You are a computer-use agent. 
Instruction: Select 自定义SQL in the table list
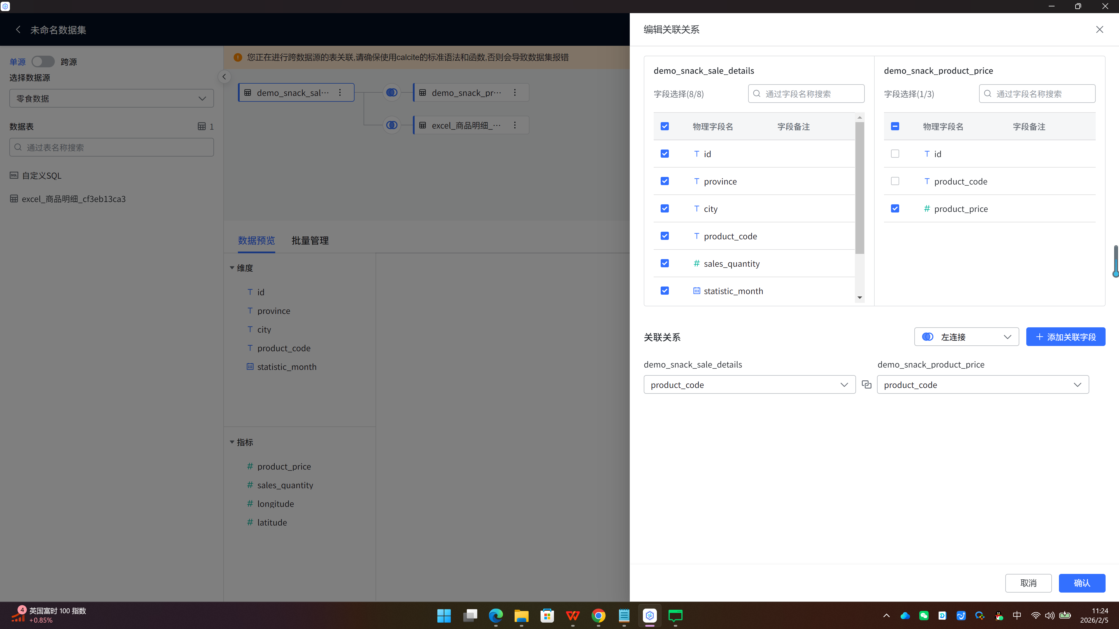pyautogui.click(x=42, y=175)
